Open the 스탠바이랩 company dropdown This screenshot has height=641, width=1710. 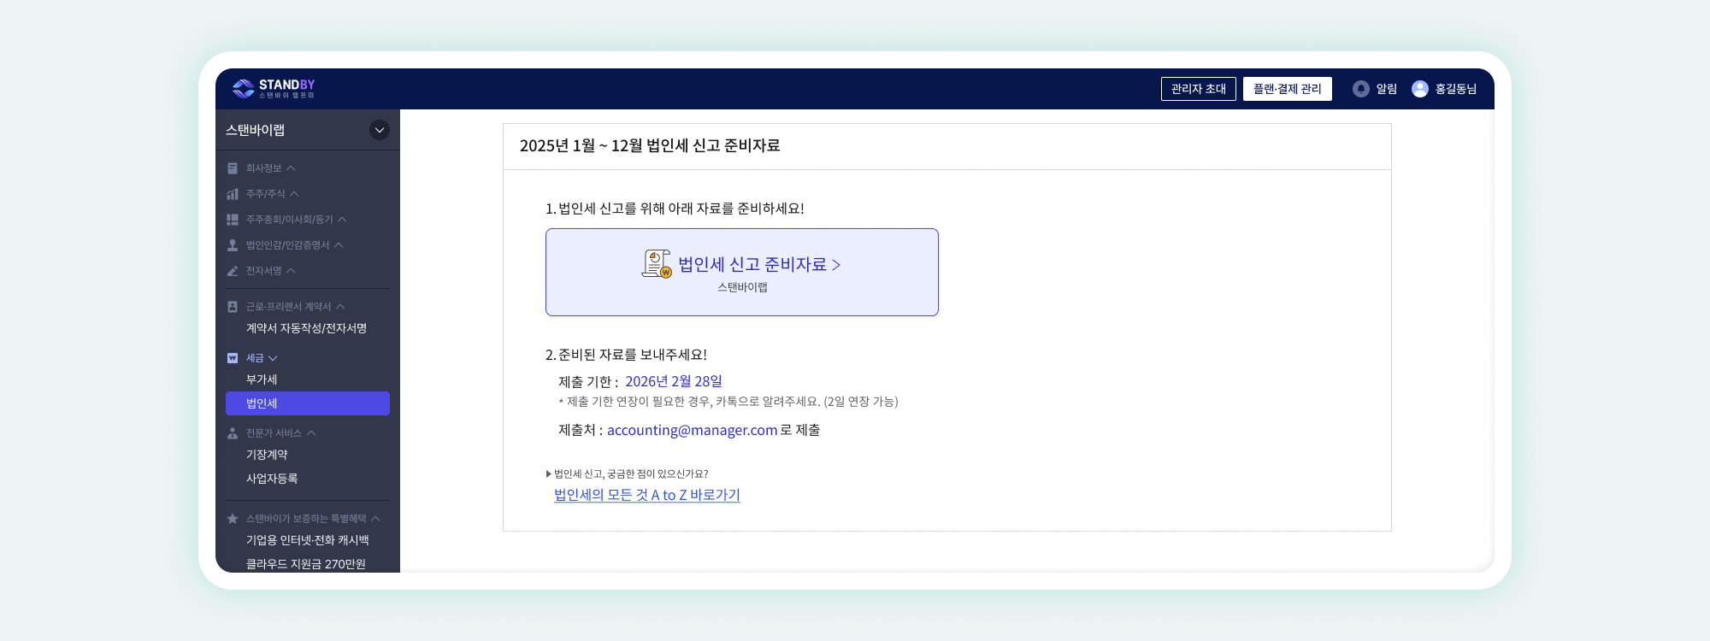click(x=380, y=130)
